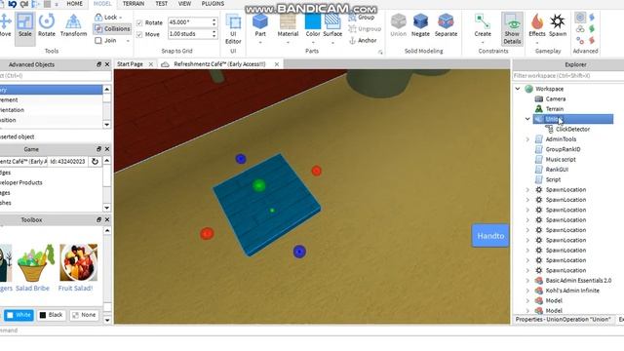Click the Spawn button
624x351 pixels.
tap(558, 25)
